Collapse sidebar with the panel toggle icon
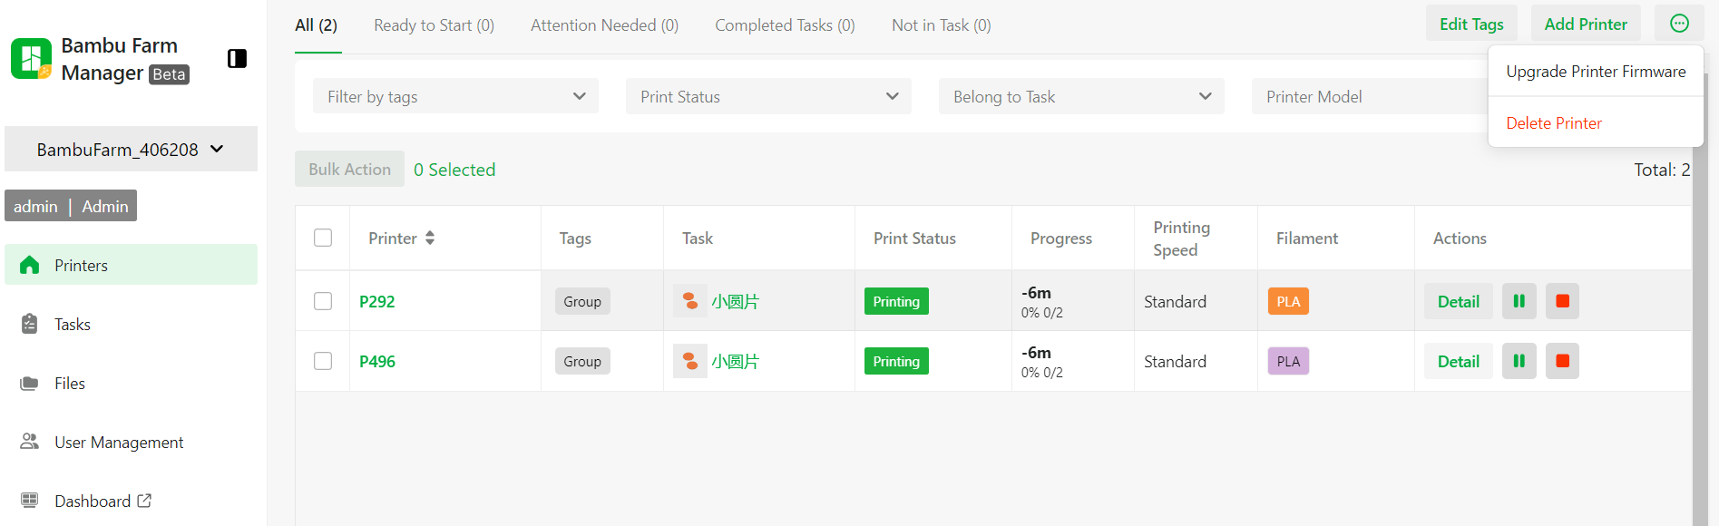The height and width of the screenshot is (526, 1719). pos(237,59)
